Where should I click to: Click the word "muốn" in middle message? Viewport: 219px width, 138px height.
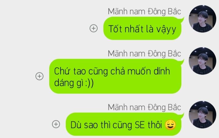click(139, 71)
